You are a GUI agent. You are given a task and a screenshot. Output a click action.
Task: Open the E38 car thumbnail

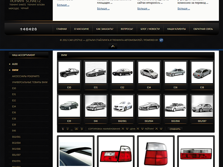(x=202, y=72)
